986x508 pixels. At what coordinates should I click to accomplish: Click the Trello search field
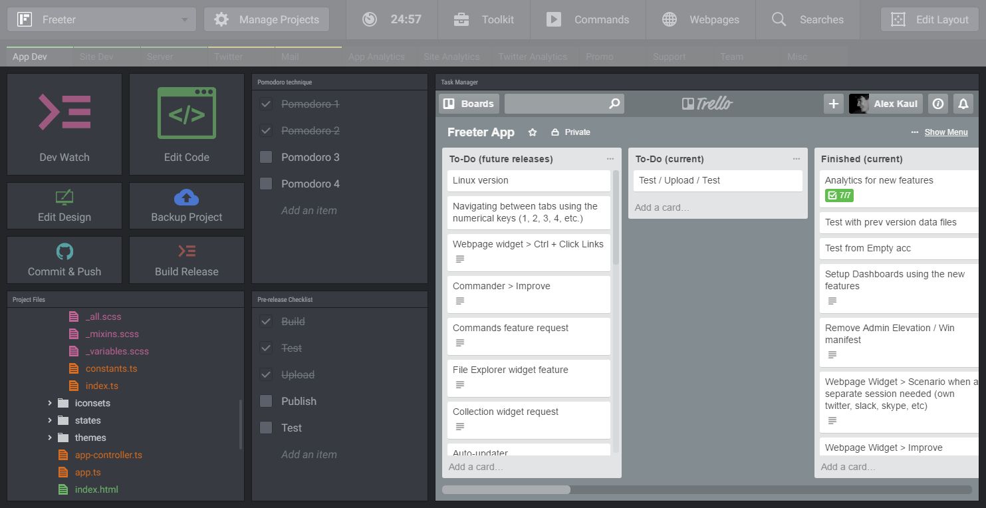click(556, 104)
